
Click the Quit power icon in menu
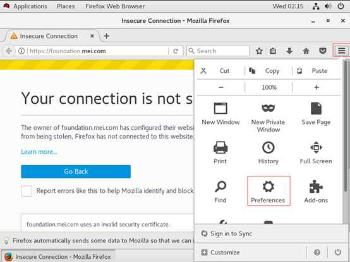338,253
